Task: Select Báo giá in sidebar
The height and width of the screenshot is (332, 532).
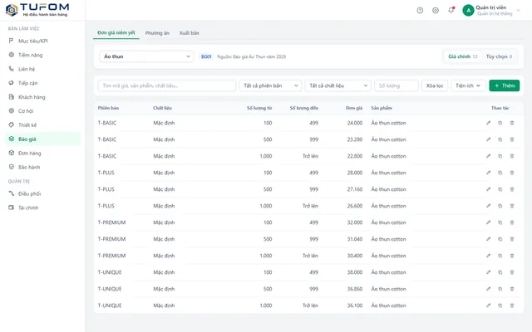Action: click(42, 139)
